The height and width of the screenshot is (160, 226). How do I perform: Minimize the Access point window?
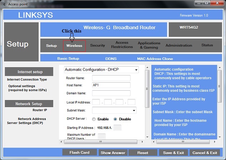pyautogui.click(x=199, y=3)
